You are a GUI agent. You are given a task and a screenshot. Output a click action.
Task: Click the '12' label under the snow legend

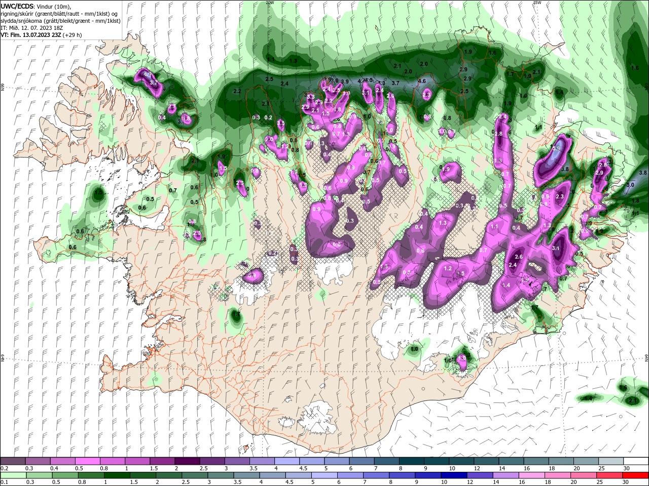pyautogui.click(x=476, y=468)
